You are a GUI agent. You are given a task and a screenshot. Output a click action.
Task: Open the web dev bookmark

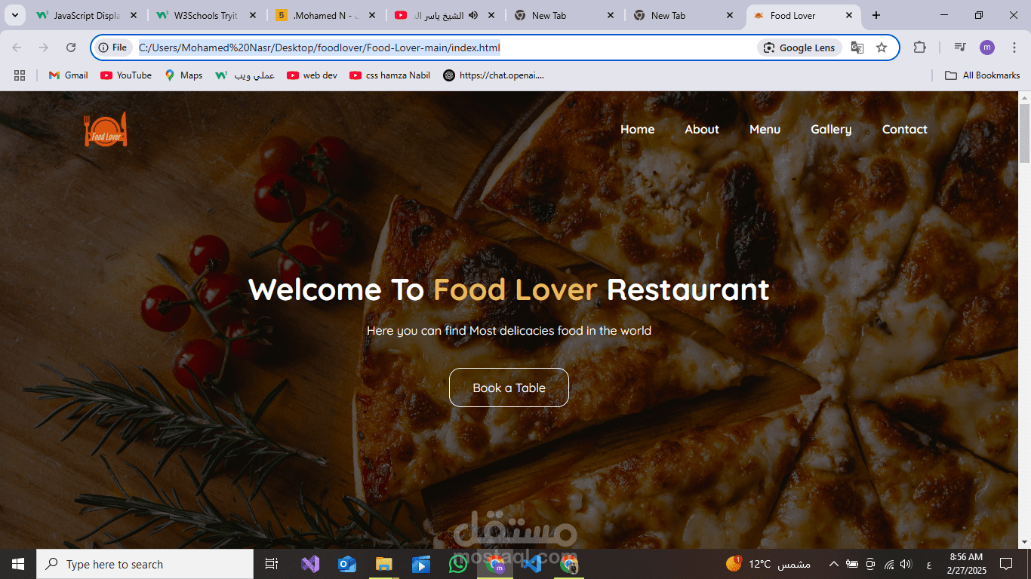pos(312,75)
